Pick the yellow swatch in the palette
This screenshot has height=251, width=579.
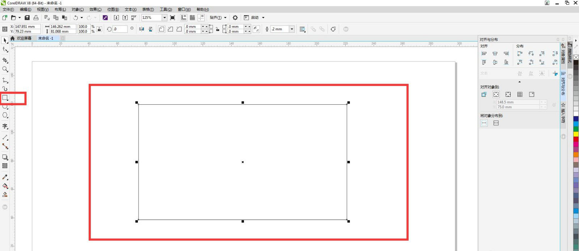pyautogui.click(x=576, y=134)
